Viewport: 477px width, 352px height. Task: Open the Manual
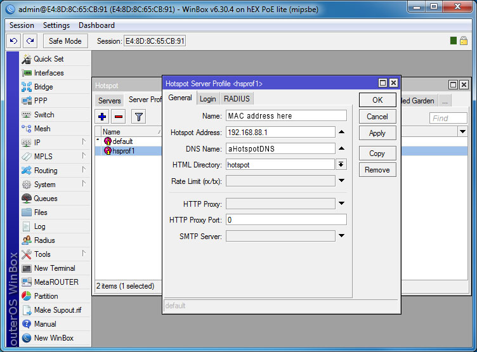coord(56,324)
